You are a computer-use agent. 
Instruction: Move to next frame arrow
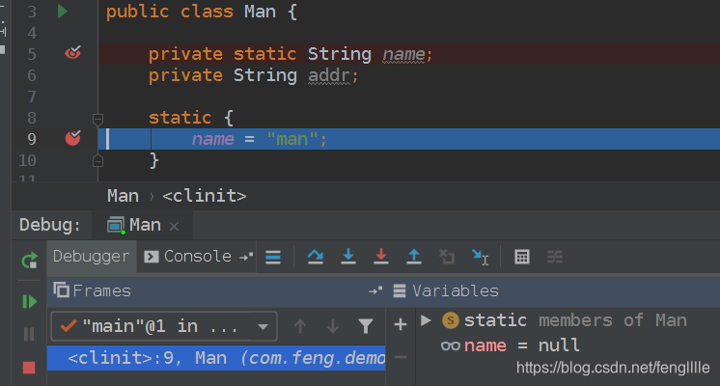click(x=333, y=326)
